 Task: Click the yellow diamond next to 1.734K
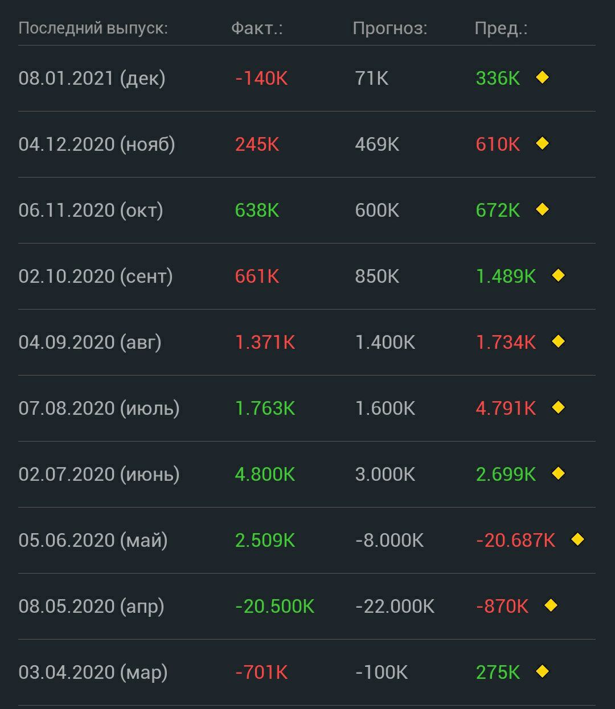558,341
